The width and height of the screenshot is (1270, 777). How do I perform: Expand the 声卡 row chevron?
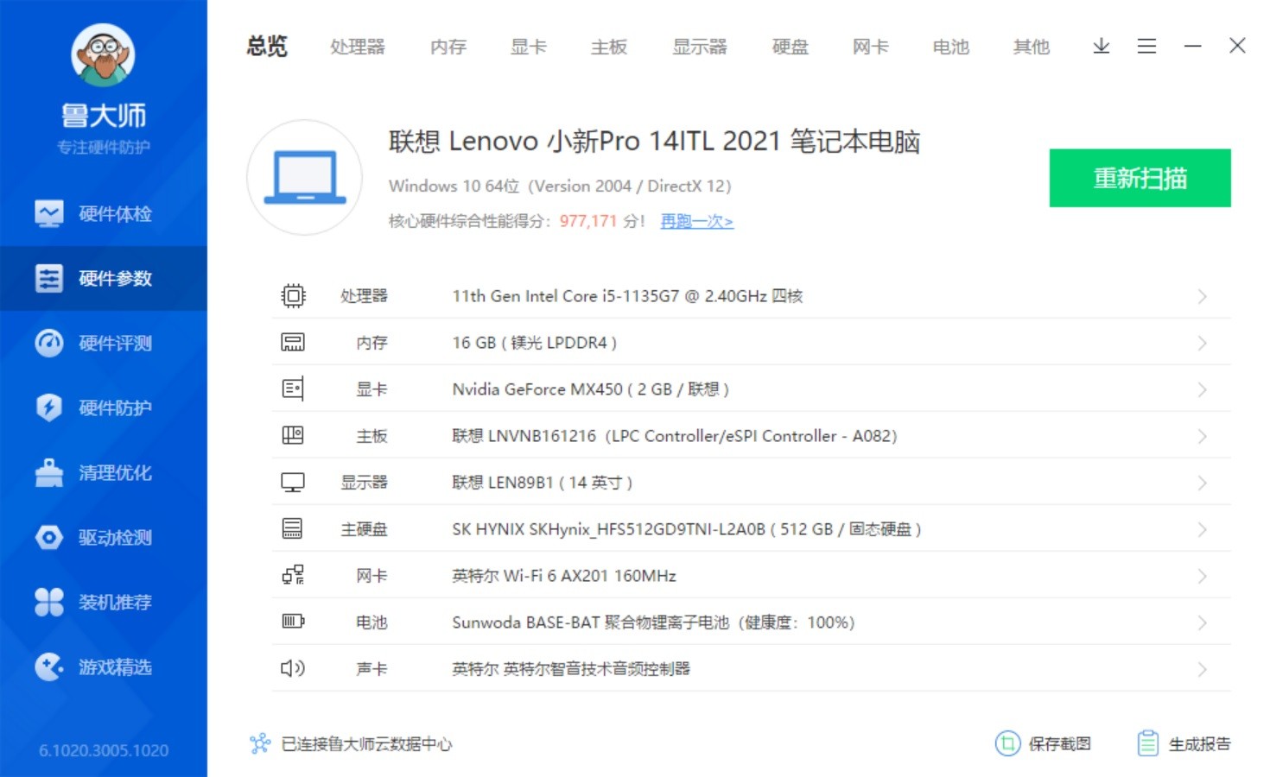[x=1202, y=670]
